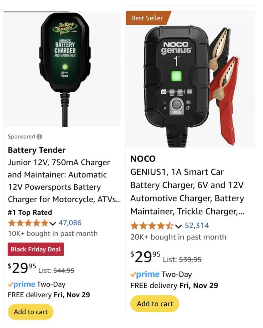This screenshot has width=263, height=328.
Task: Click the NOCO prime logo
Action: (145, 274)
